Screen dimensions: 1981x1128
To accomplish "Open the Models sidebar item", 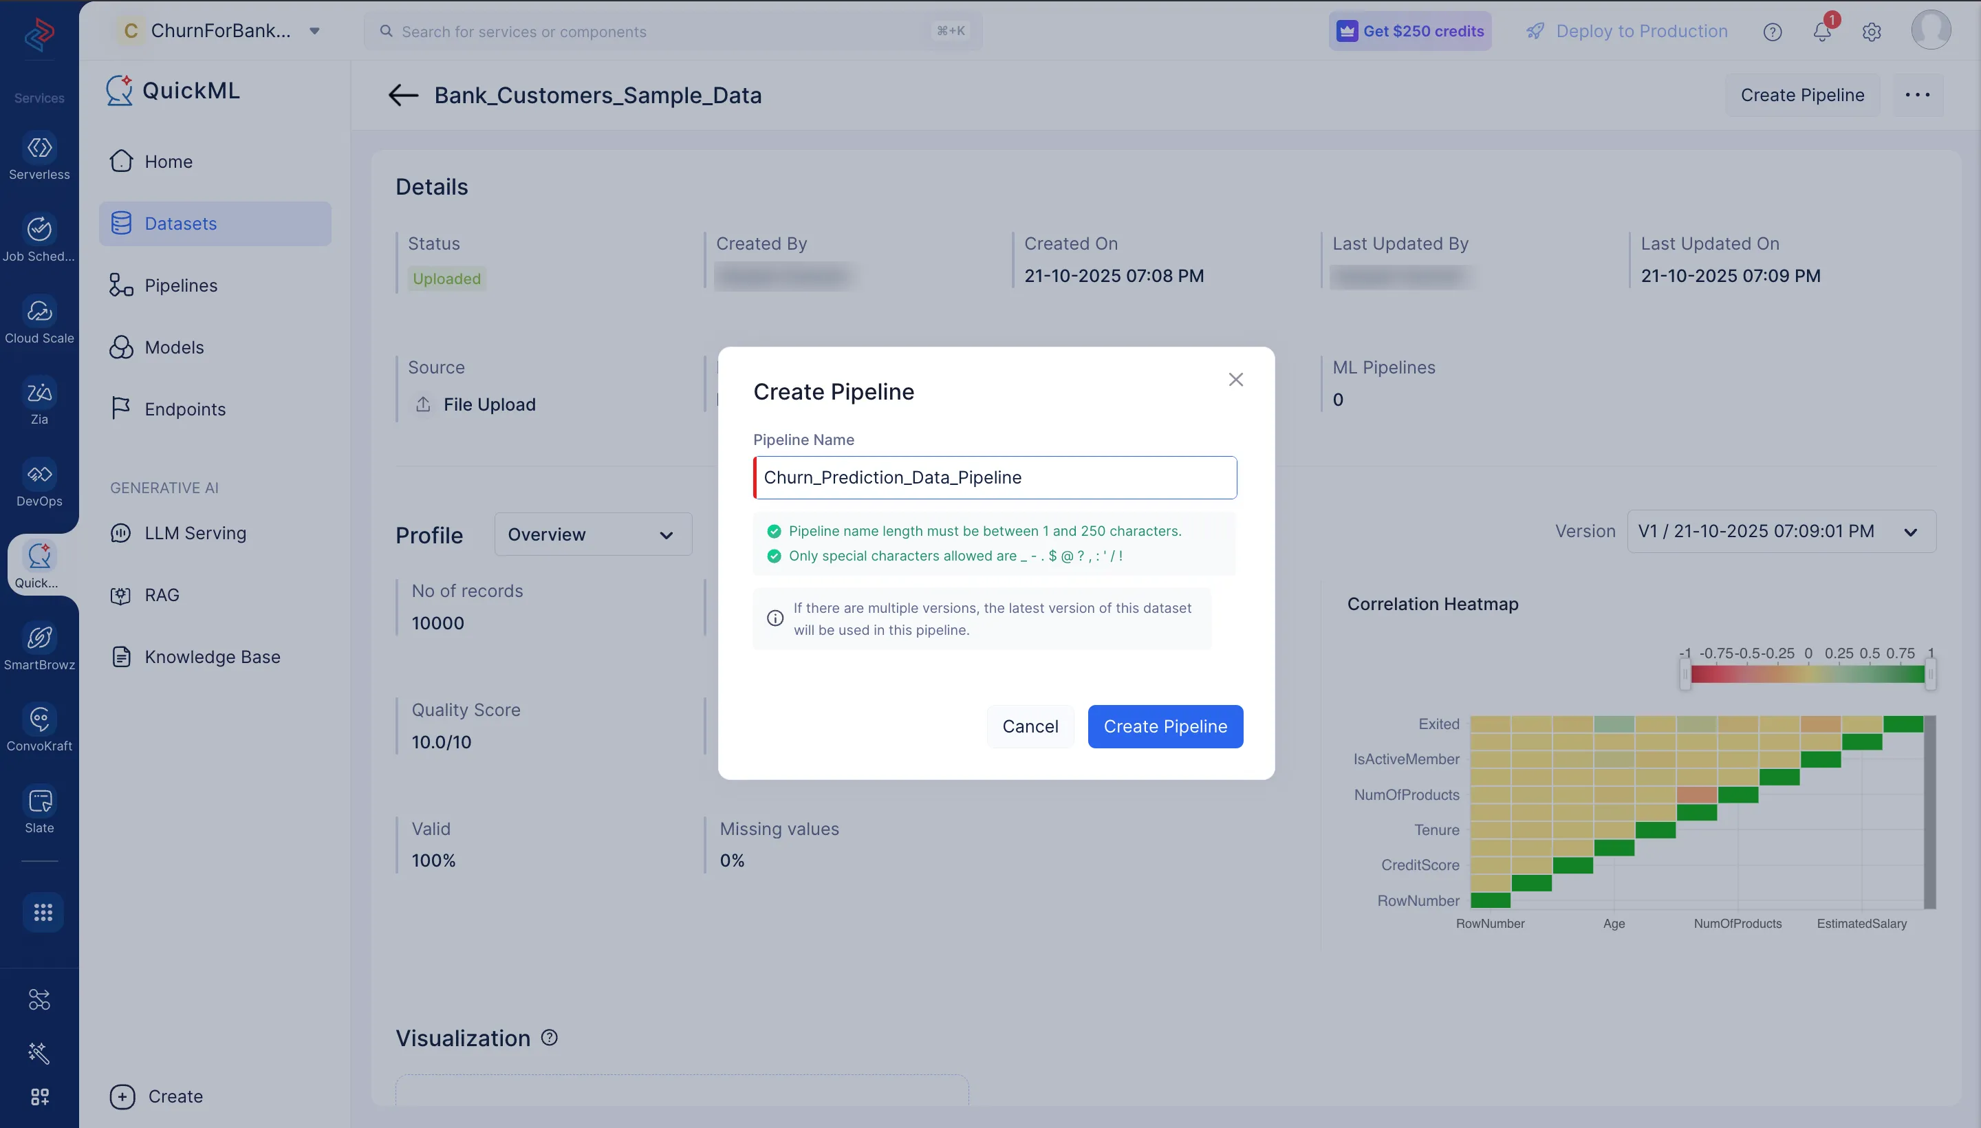I will point(173,347).
